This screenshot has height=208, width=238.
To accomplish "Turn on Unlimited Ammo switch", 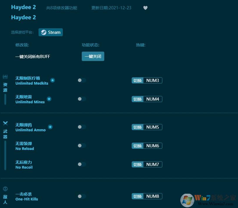I will click(82, 127).
